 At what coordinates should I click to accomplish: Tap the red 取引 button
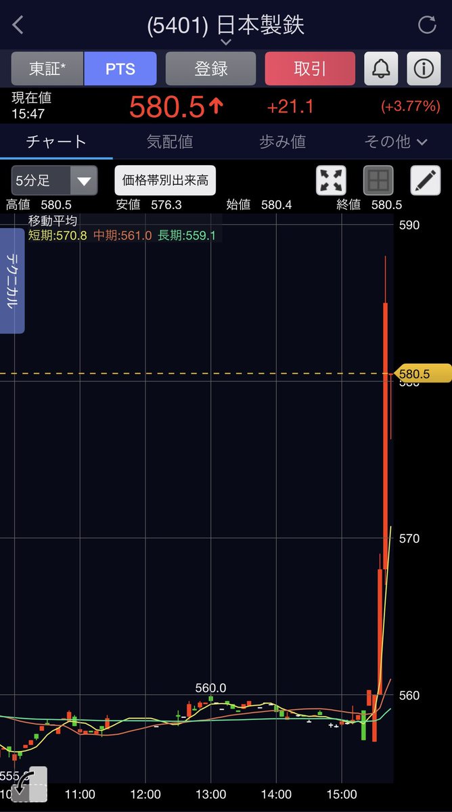point(310,68)
